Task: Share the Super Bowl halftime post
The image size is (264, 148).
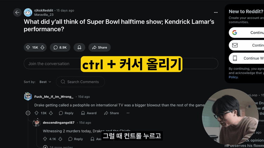Action: click(x=99, y=47)
